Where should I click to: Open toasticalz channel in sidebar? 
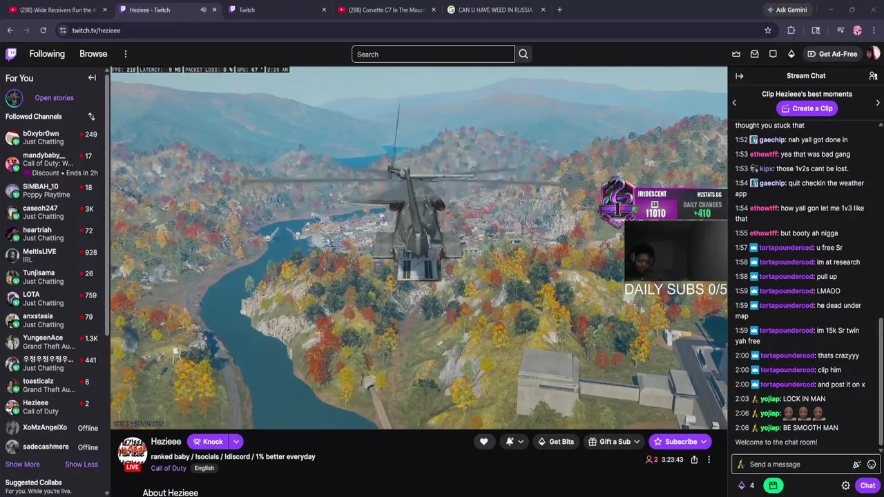(53, 385)
